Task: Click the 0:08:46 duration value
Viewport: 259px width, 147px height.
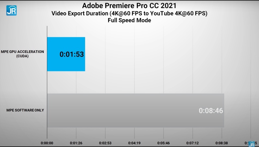Action: (211, 111)
